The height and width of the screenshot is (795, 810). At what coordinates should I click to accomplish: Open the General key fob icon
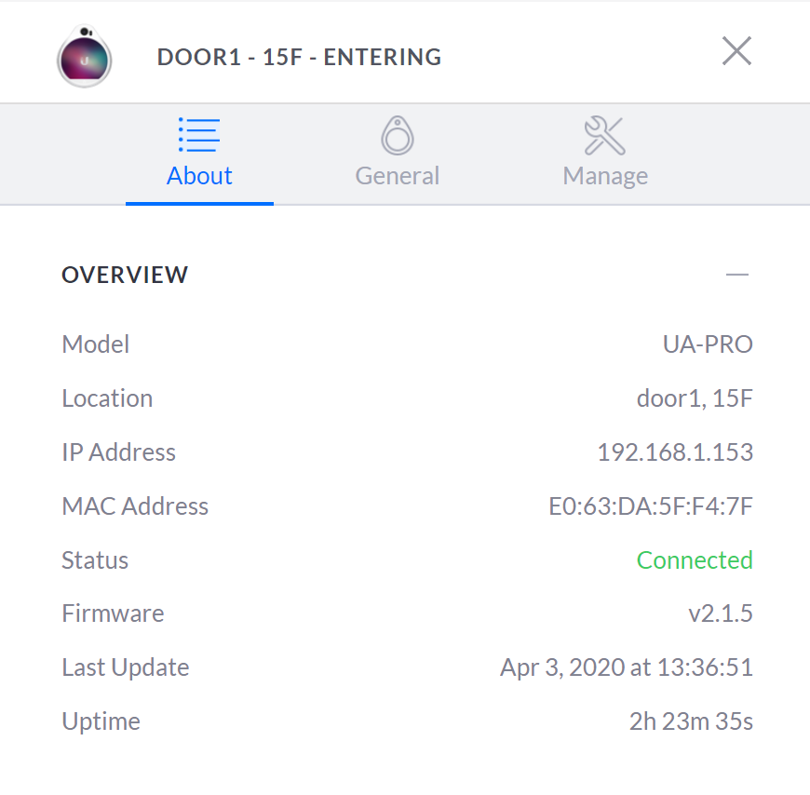(398, 135)
